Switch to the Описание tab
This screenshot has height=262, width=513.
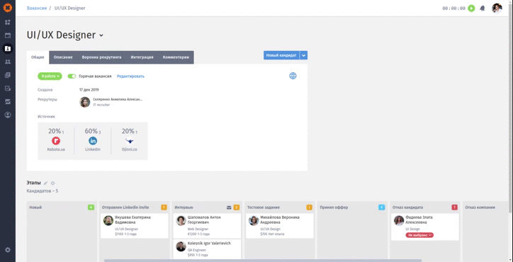pos(63,57)
